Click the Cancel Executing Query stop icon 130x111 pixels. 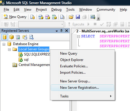[x=95, y=24]
